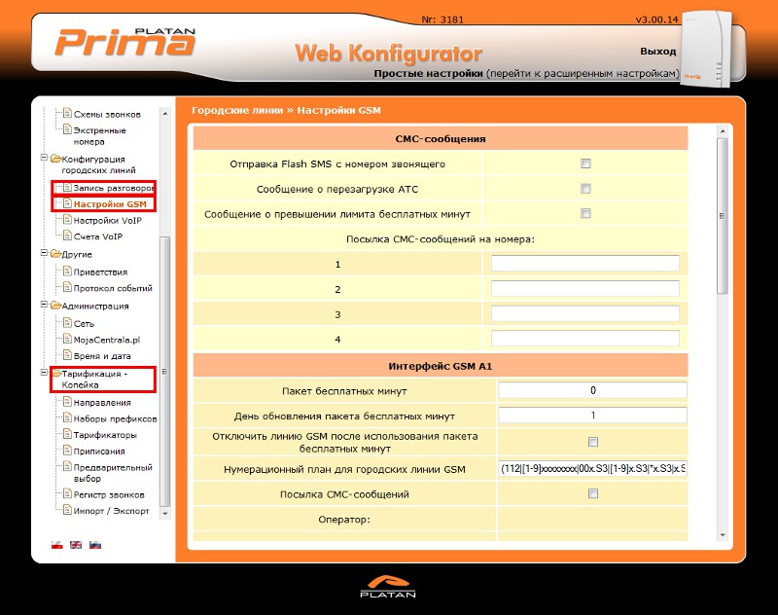
Task: Click page icon beside Импорт / Экспорт
Action: 67,510
